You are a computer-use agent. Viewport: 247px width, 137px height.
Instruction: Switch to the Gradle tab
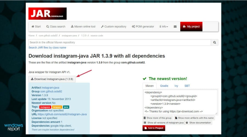pyautogui.click(x=164, y=86)
